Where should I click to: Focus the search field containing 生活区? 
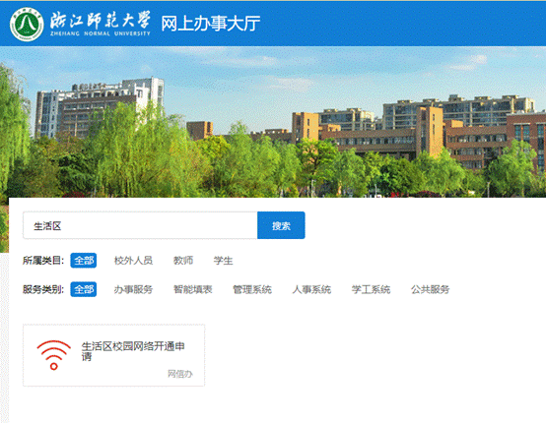pos(140,225)
